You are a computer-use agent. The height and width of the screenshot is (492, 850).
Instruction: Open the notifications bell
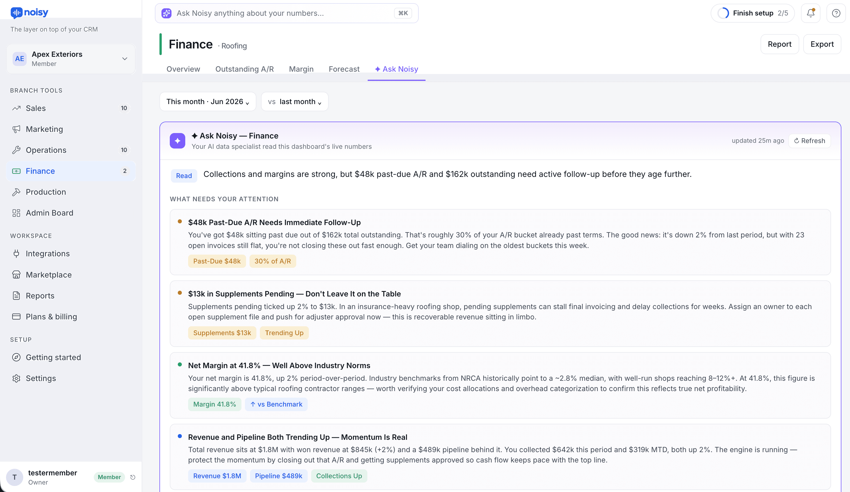(x=810, y=13)
